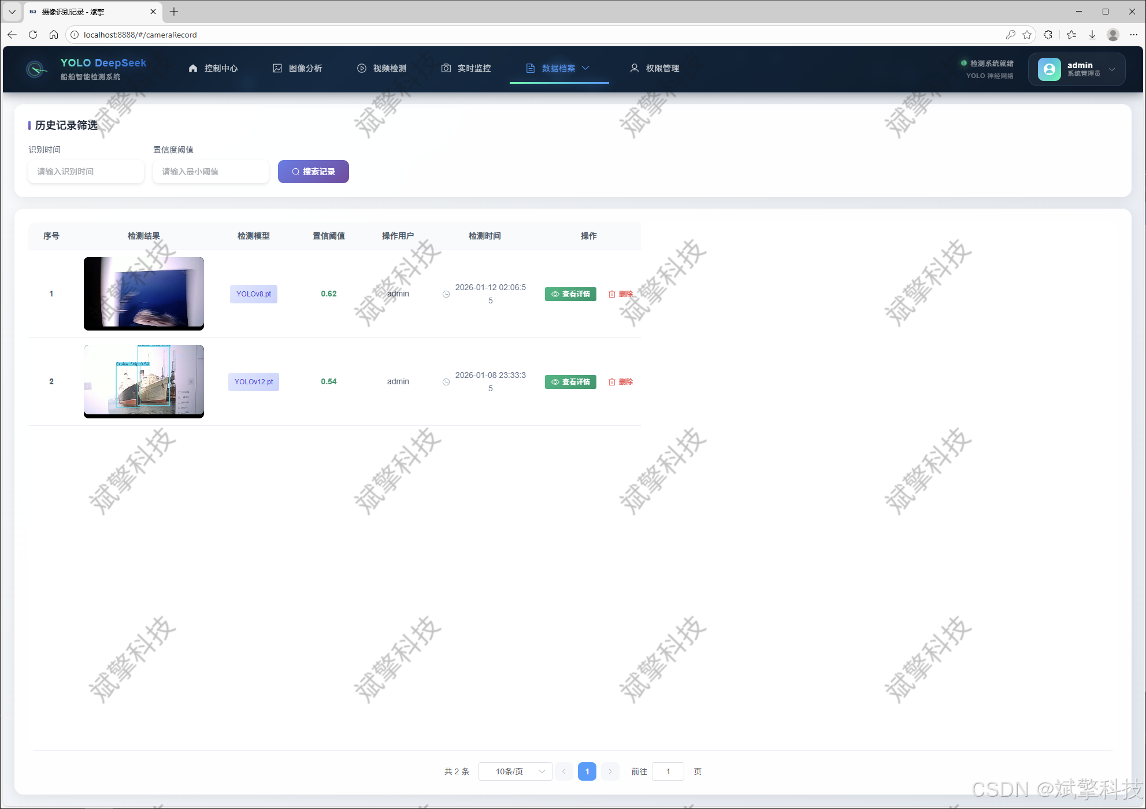The image size is (1146, 809).
Task: Click the browser refresh icon
Action: tap(33, 35)
